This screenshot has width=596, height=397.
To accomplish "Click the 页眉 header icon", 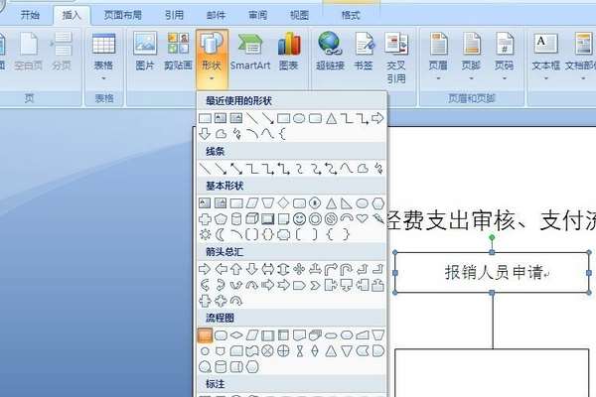I will point(438,44).
